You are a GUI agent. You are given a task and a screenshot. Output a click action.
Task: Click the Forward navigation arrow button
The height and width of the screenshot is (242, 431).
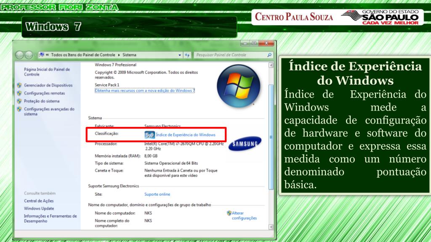[29, 55]
